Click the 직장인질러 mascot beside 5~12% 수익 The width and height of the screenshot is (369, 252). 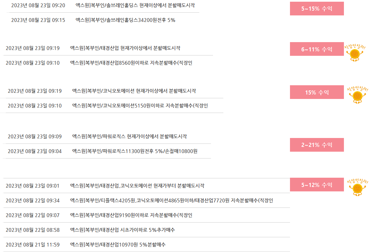click(x=357, y=187)
